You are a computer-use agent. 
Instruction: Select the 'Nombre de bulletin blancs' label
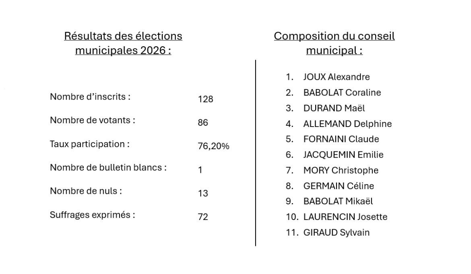(108, 167)
